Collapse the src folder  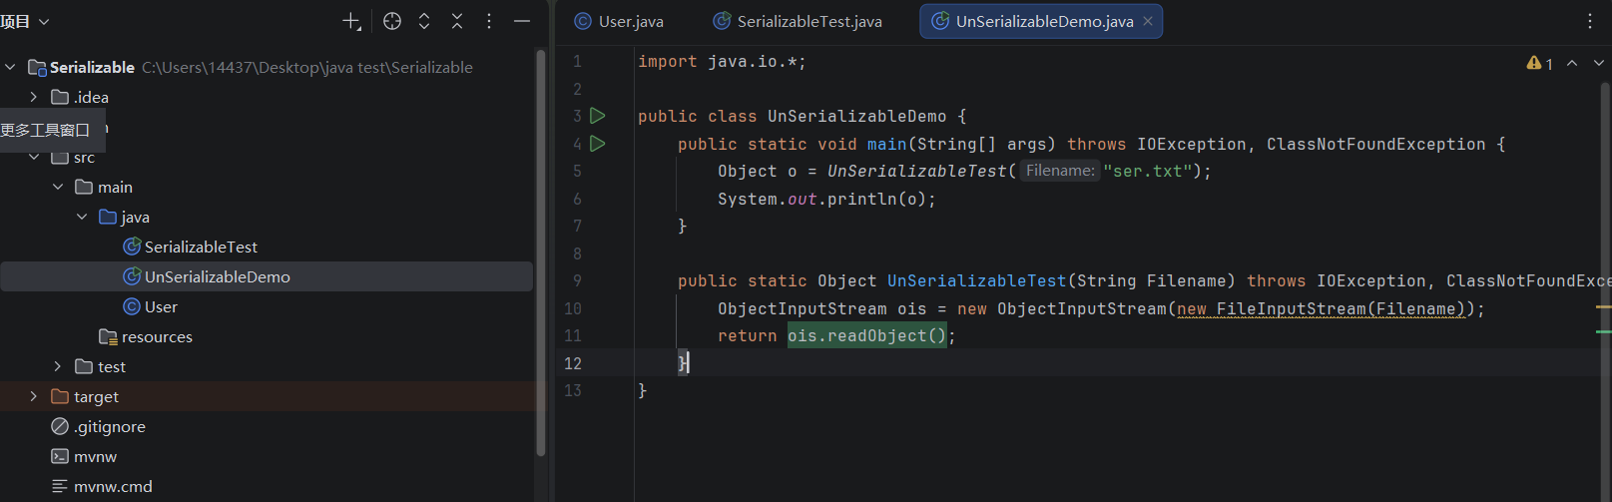click(34, 157)
